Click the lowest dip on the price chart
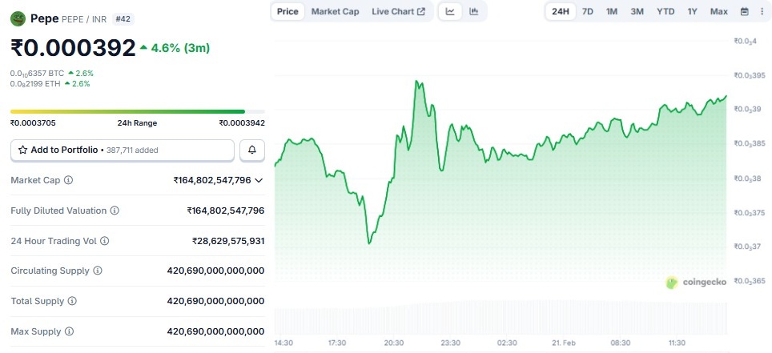The image size is (772, 353). point(369,243)
